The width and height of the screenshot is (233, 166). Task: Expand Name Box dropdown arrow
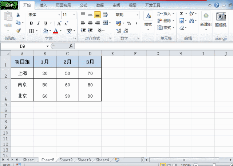point(48,46)
